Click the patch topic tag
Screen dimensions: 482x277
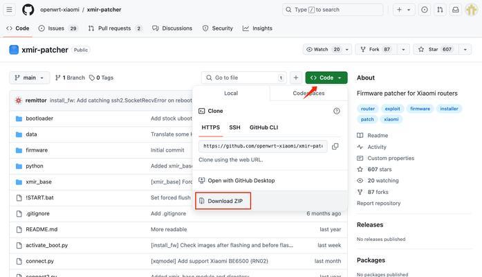coord(367,119)
